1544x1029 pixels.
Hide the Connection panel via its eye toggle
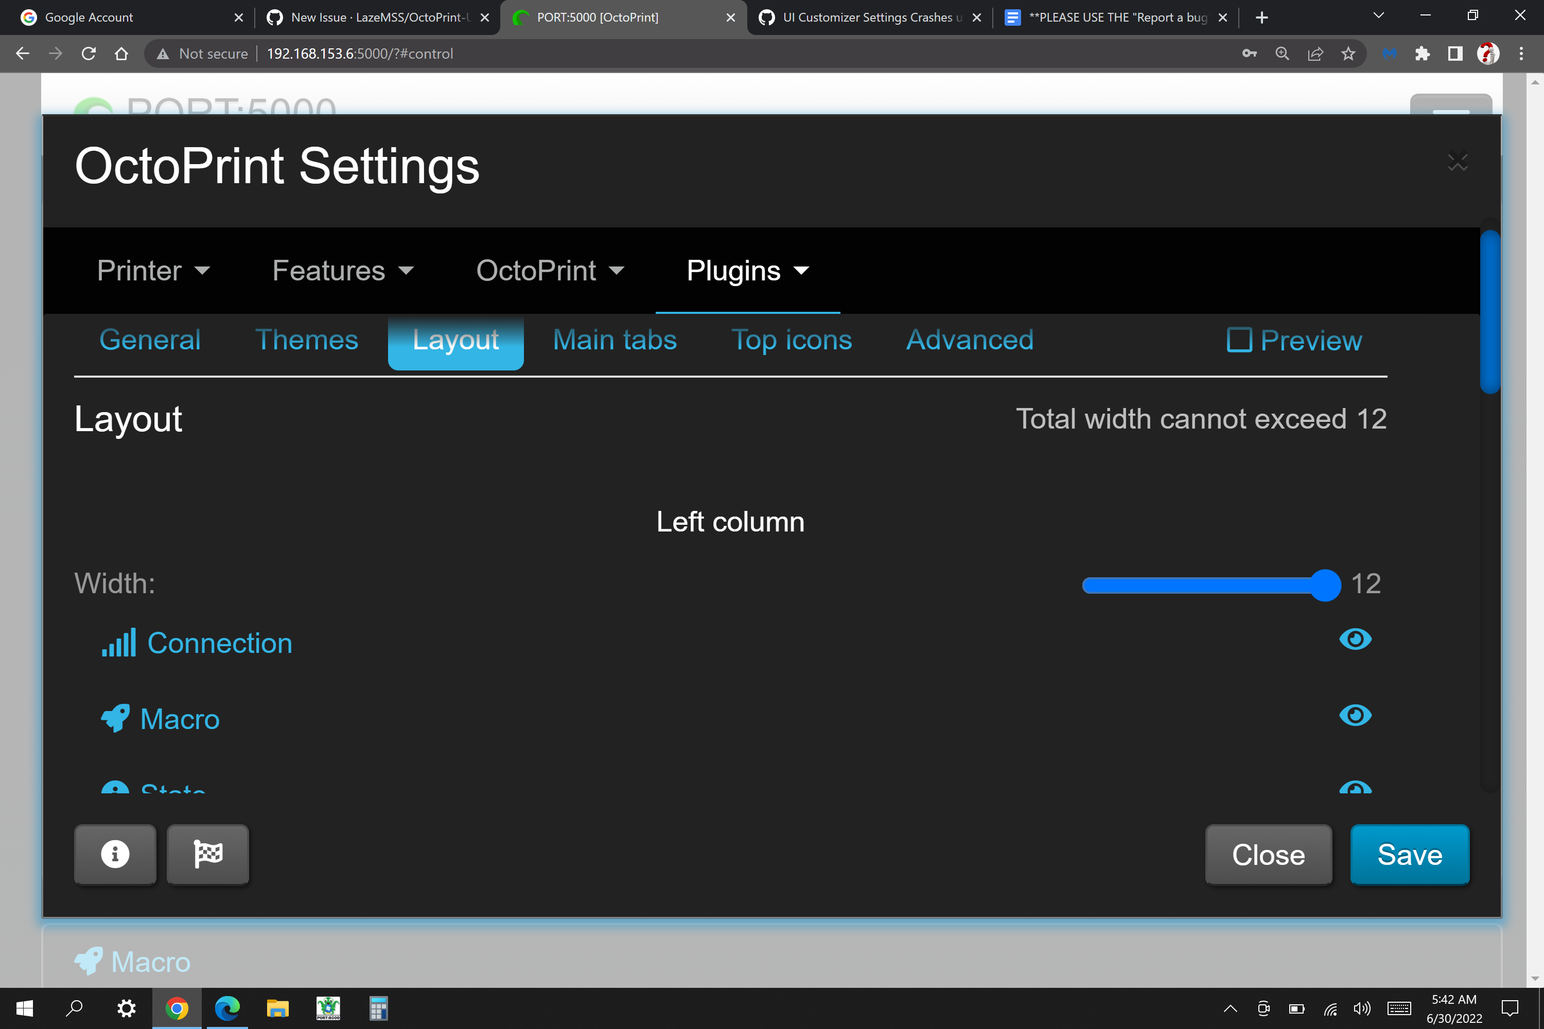tap(1356, 640)
